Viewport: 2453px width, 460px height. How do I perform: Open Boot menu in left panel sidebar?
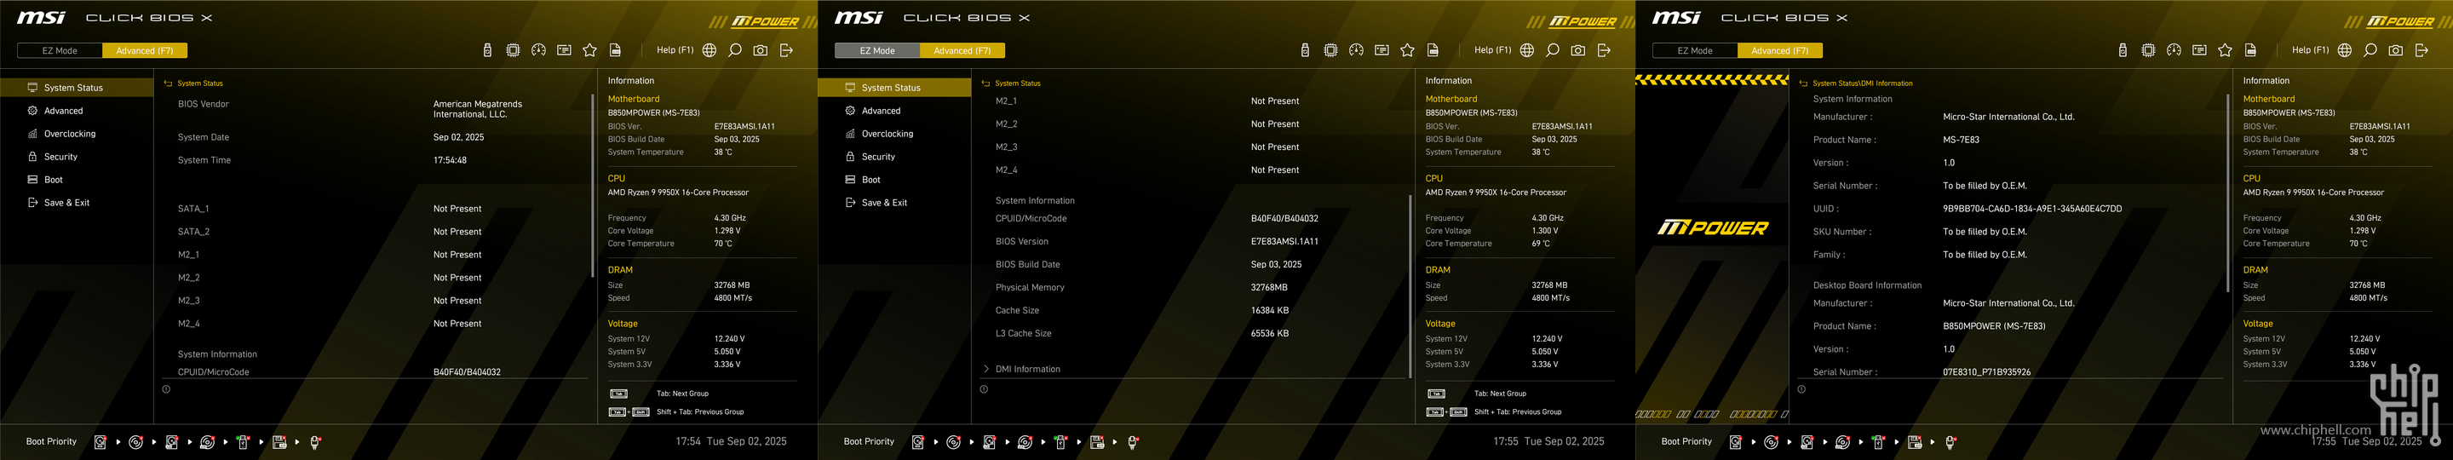[x=76, y=179]
